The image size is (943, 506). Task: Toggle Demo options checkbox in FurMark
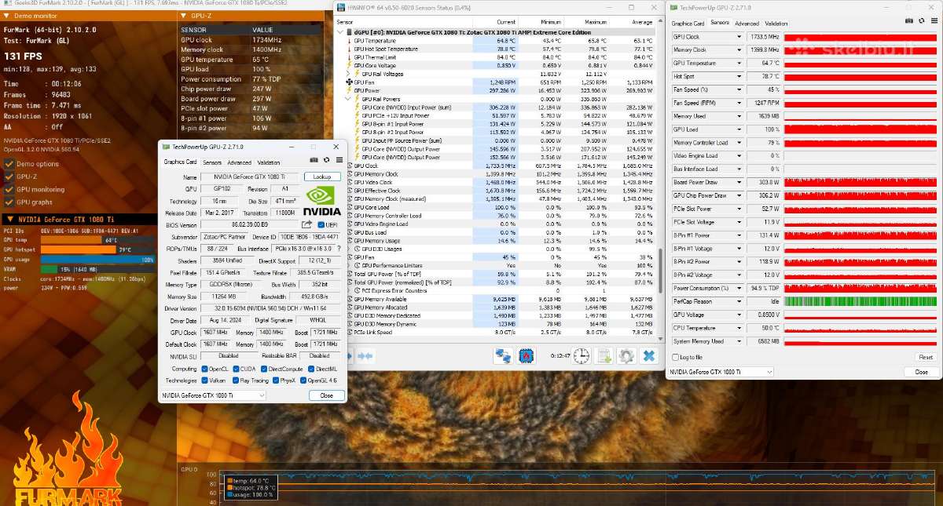point(9,164)
